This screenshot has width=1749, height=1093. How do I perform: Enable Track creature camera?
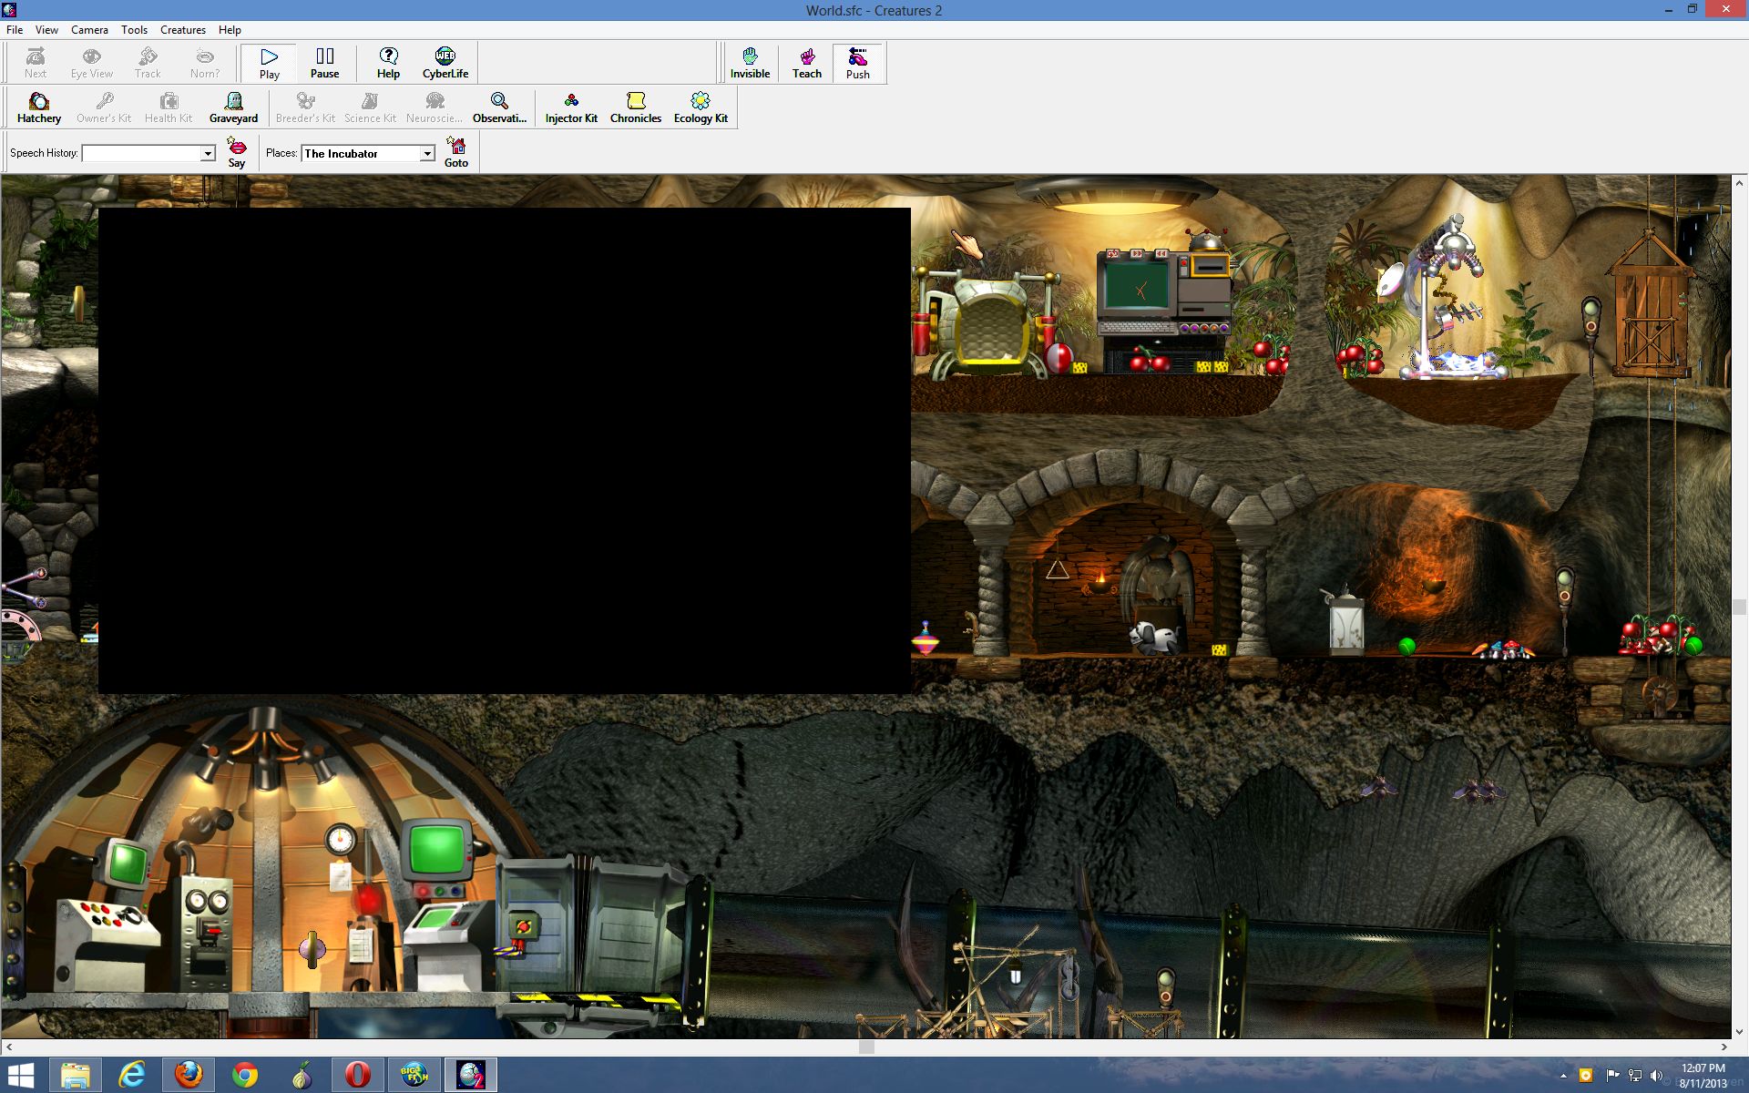tap(148, 63)
